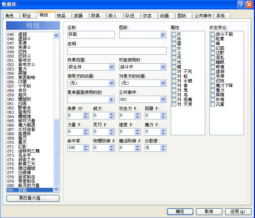
Task: Select skill 063: 雷电环
Action: pos(30,112)
